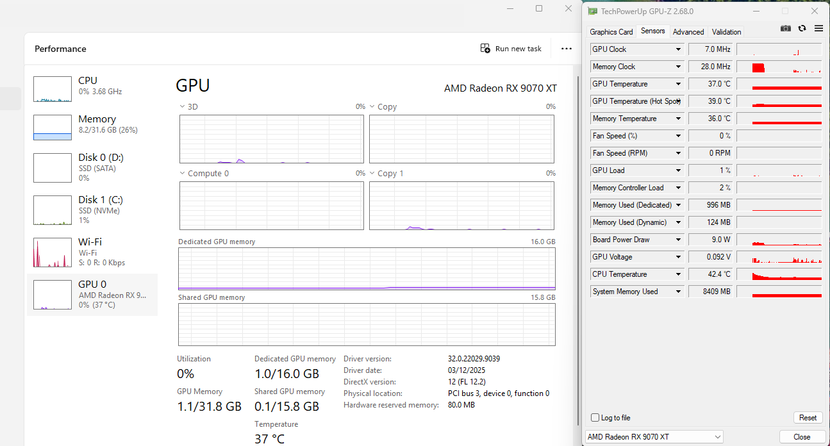This screenshot has width=830, height=446.
Task: Switch to the Graphics Card tab
Action: (x=611, y=32)
